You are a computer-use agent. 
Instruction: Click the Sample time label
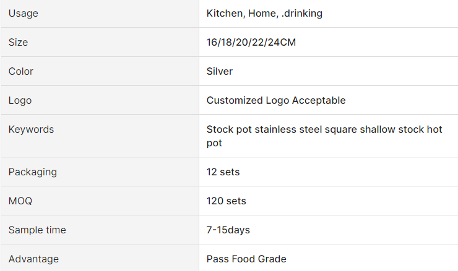click(x=37, y=230)
